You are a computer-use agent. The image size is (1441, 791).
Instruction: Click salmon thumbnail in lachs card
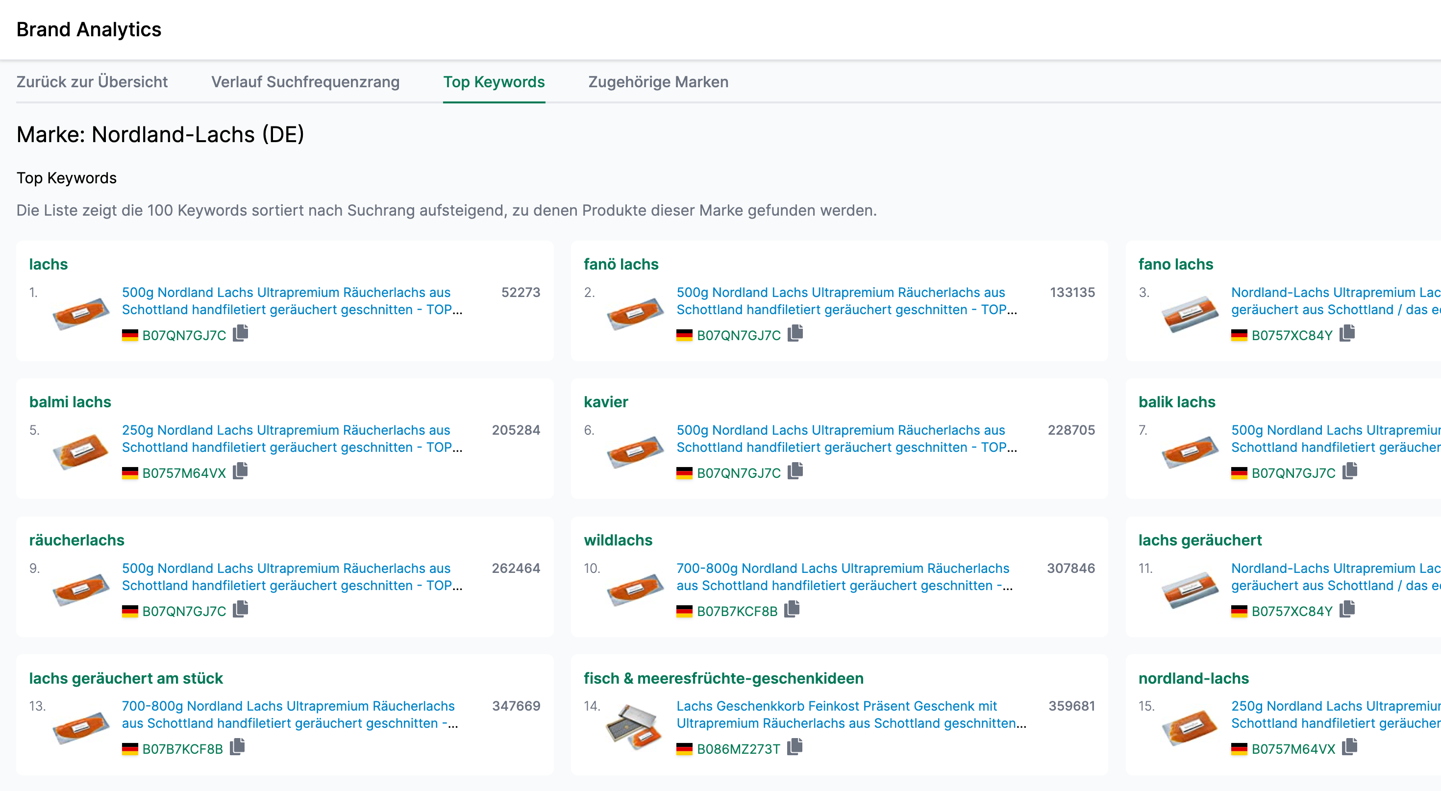[81, 314]
